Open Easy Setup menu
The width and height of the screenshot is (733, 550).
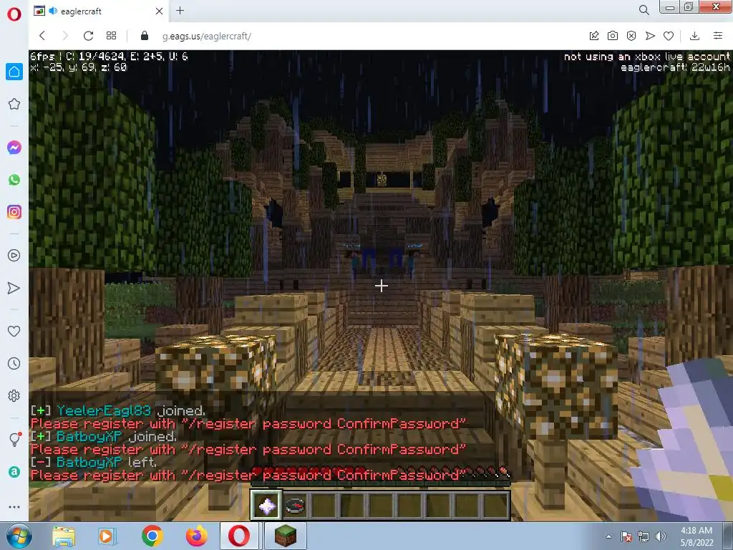click(718, 36)
